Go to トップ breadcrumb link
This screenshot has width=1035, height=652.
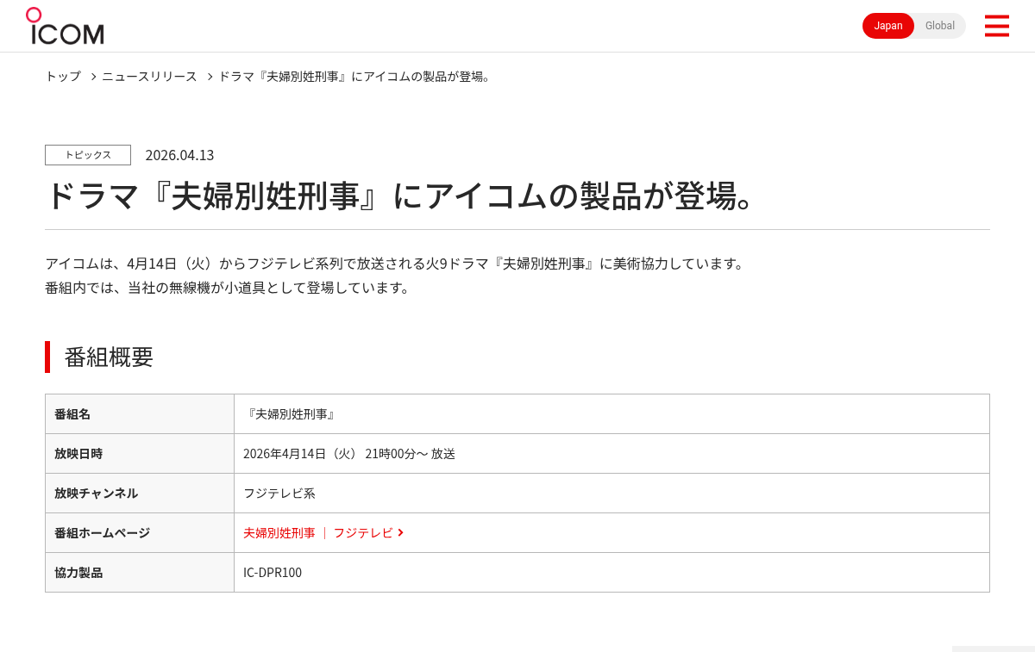63,76
